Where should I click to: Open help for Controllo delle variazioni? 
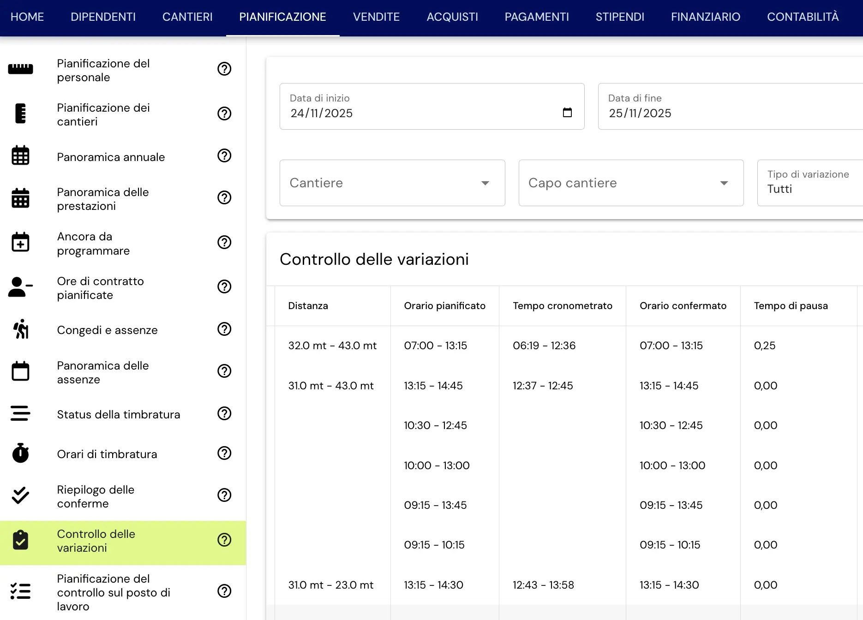tap(224, 540)
